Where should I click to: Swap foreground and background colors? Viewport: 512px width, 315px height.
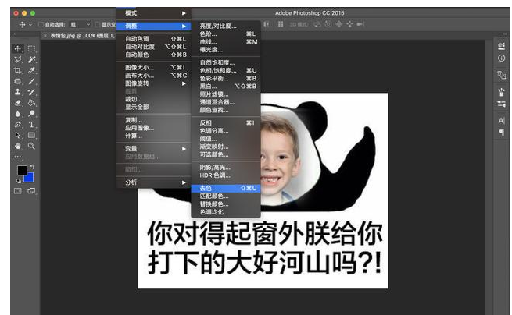[x=32, y=167]
